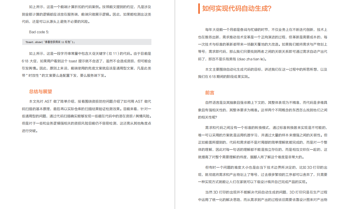
Task: Click the line starting "每年大促前一个月"
Action: point(266,30)
